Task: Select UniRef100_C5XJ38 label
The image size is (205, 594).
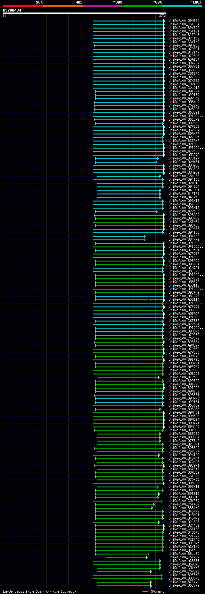Action: [184, 176]
